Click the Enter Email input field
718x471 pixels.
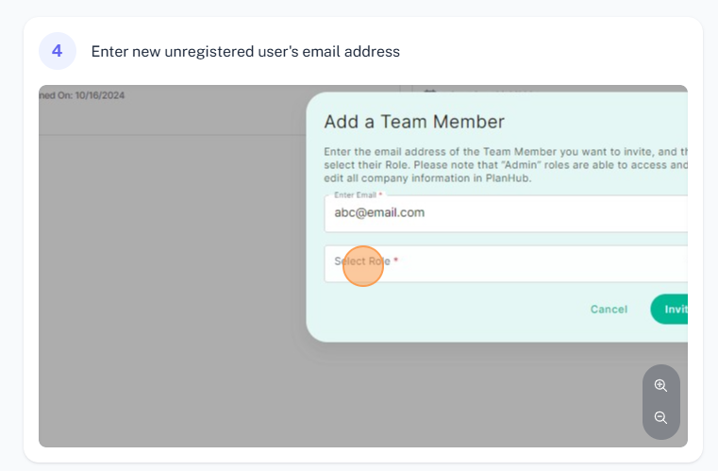click(x=506, y=214)
